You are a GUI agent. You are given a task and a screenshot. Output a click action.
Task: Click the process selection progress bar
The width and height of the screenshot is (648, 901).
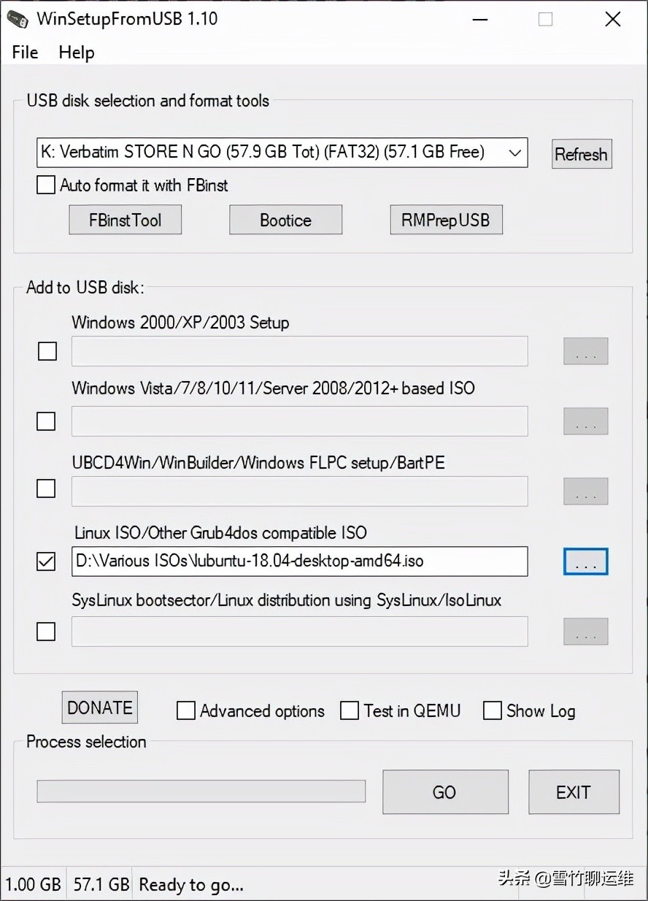point(201,791)
